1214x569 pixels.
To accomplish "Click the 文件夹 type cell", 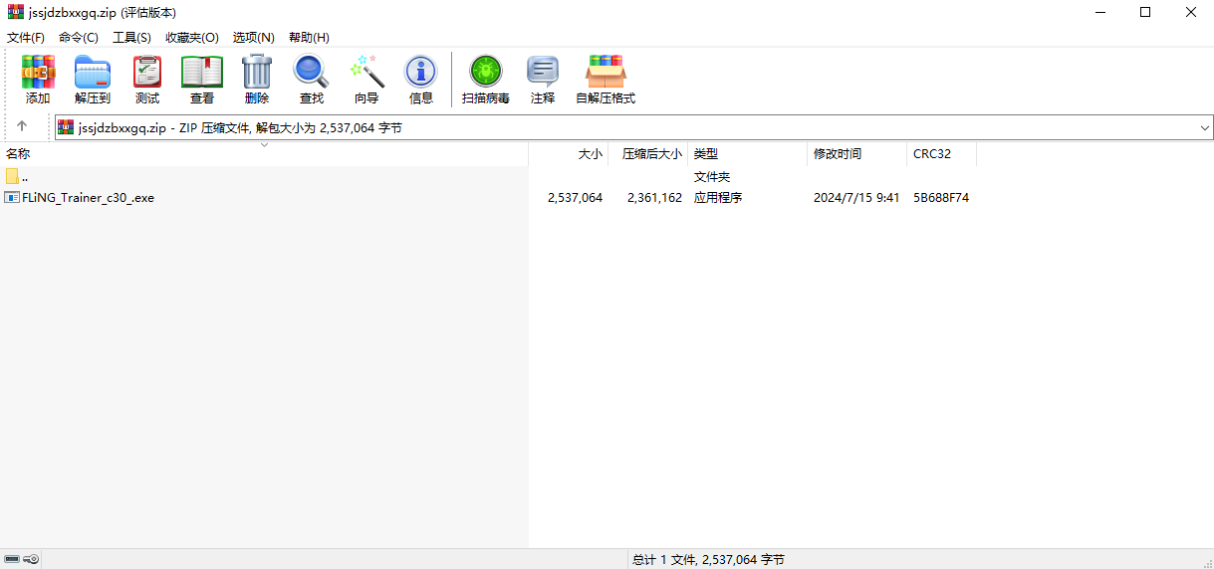I will pyautogui.click(x=712, y=176).
